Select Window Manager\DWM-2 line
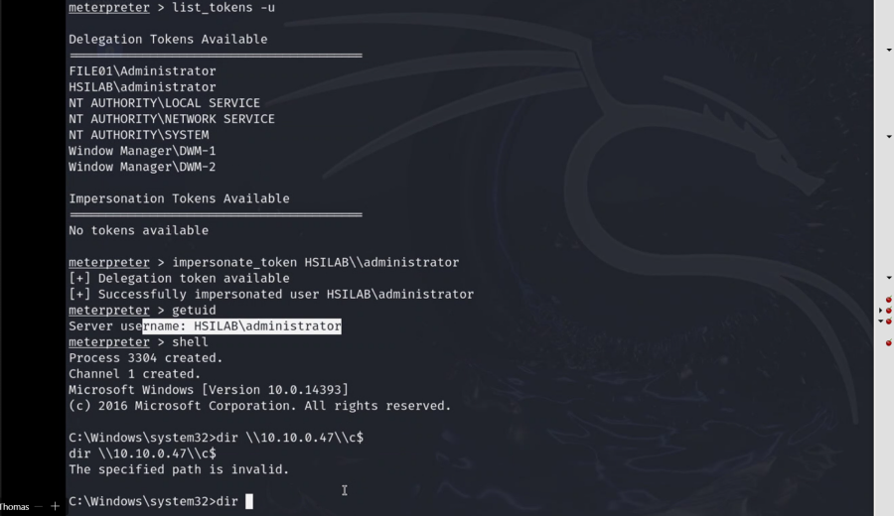This screenshot has height=516, width=894. (x=142, y=167)
